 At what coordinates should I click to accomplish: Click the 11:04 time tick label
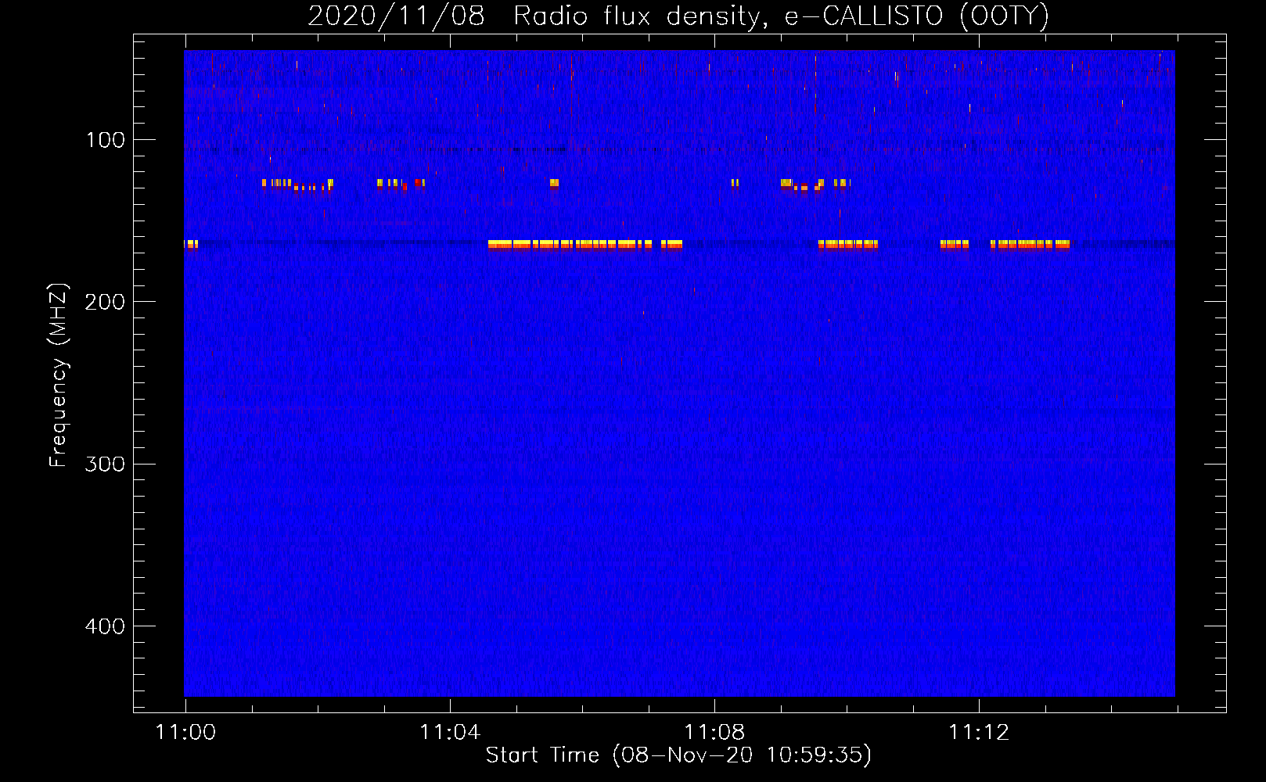click(x=450, y=733)
